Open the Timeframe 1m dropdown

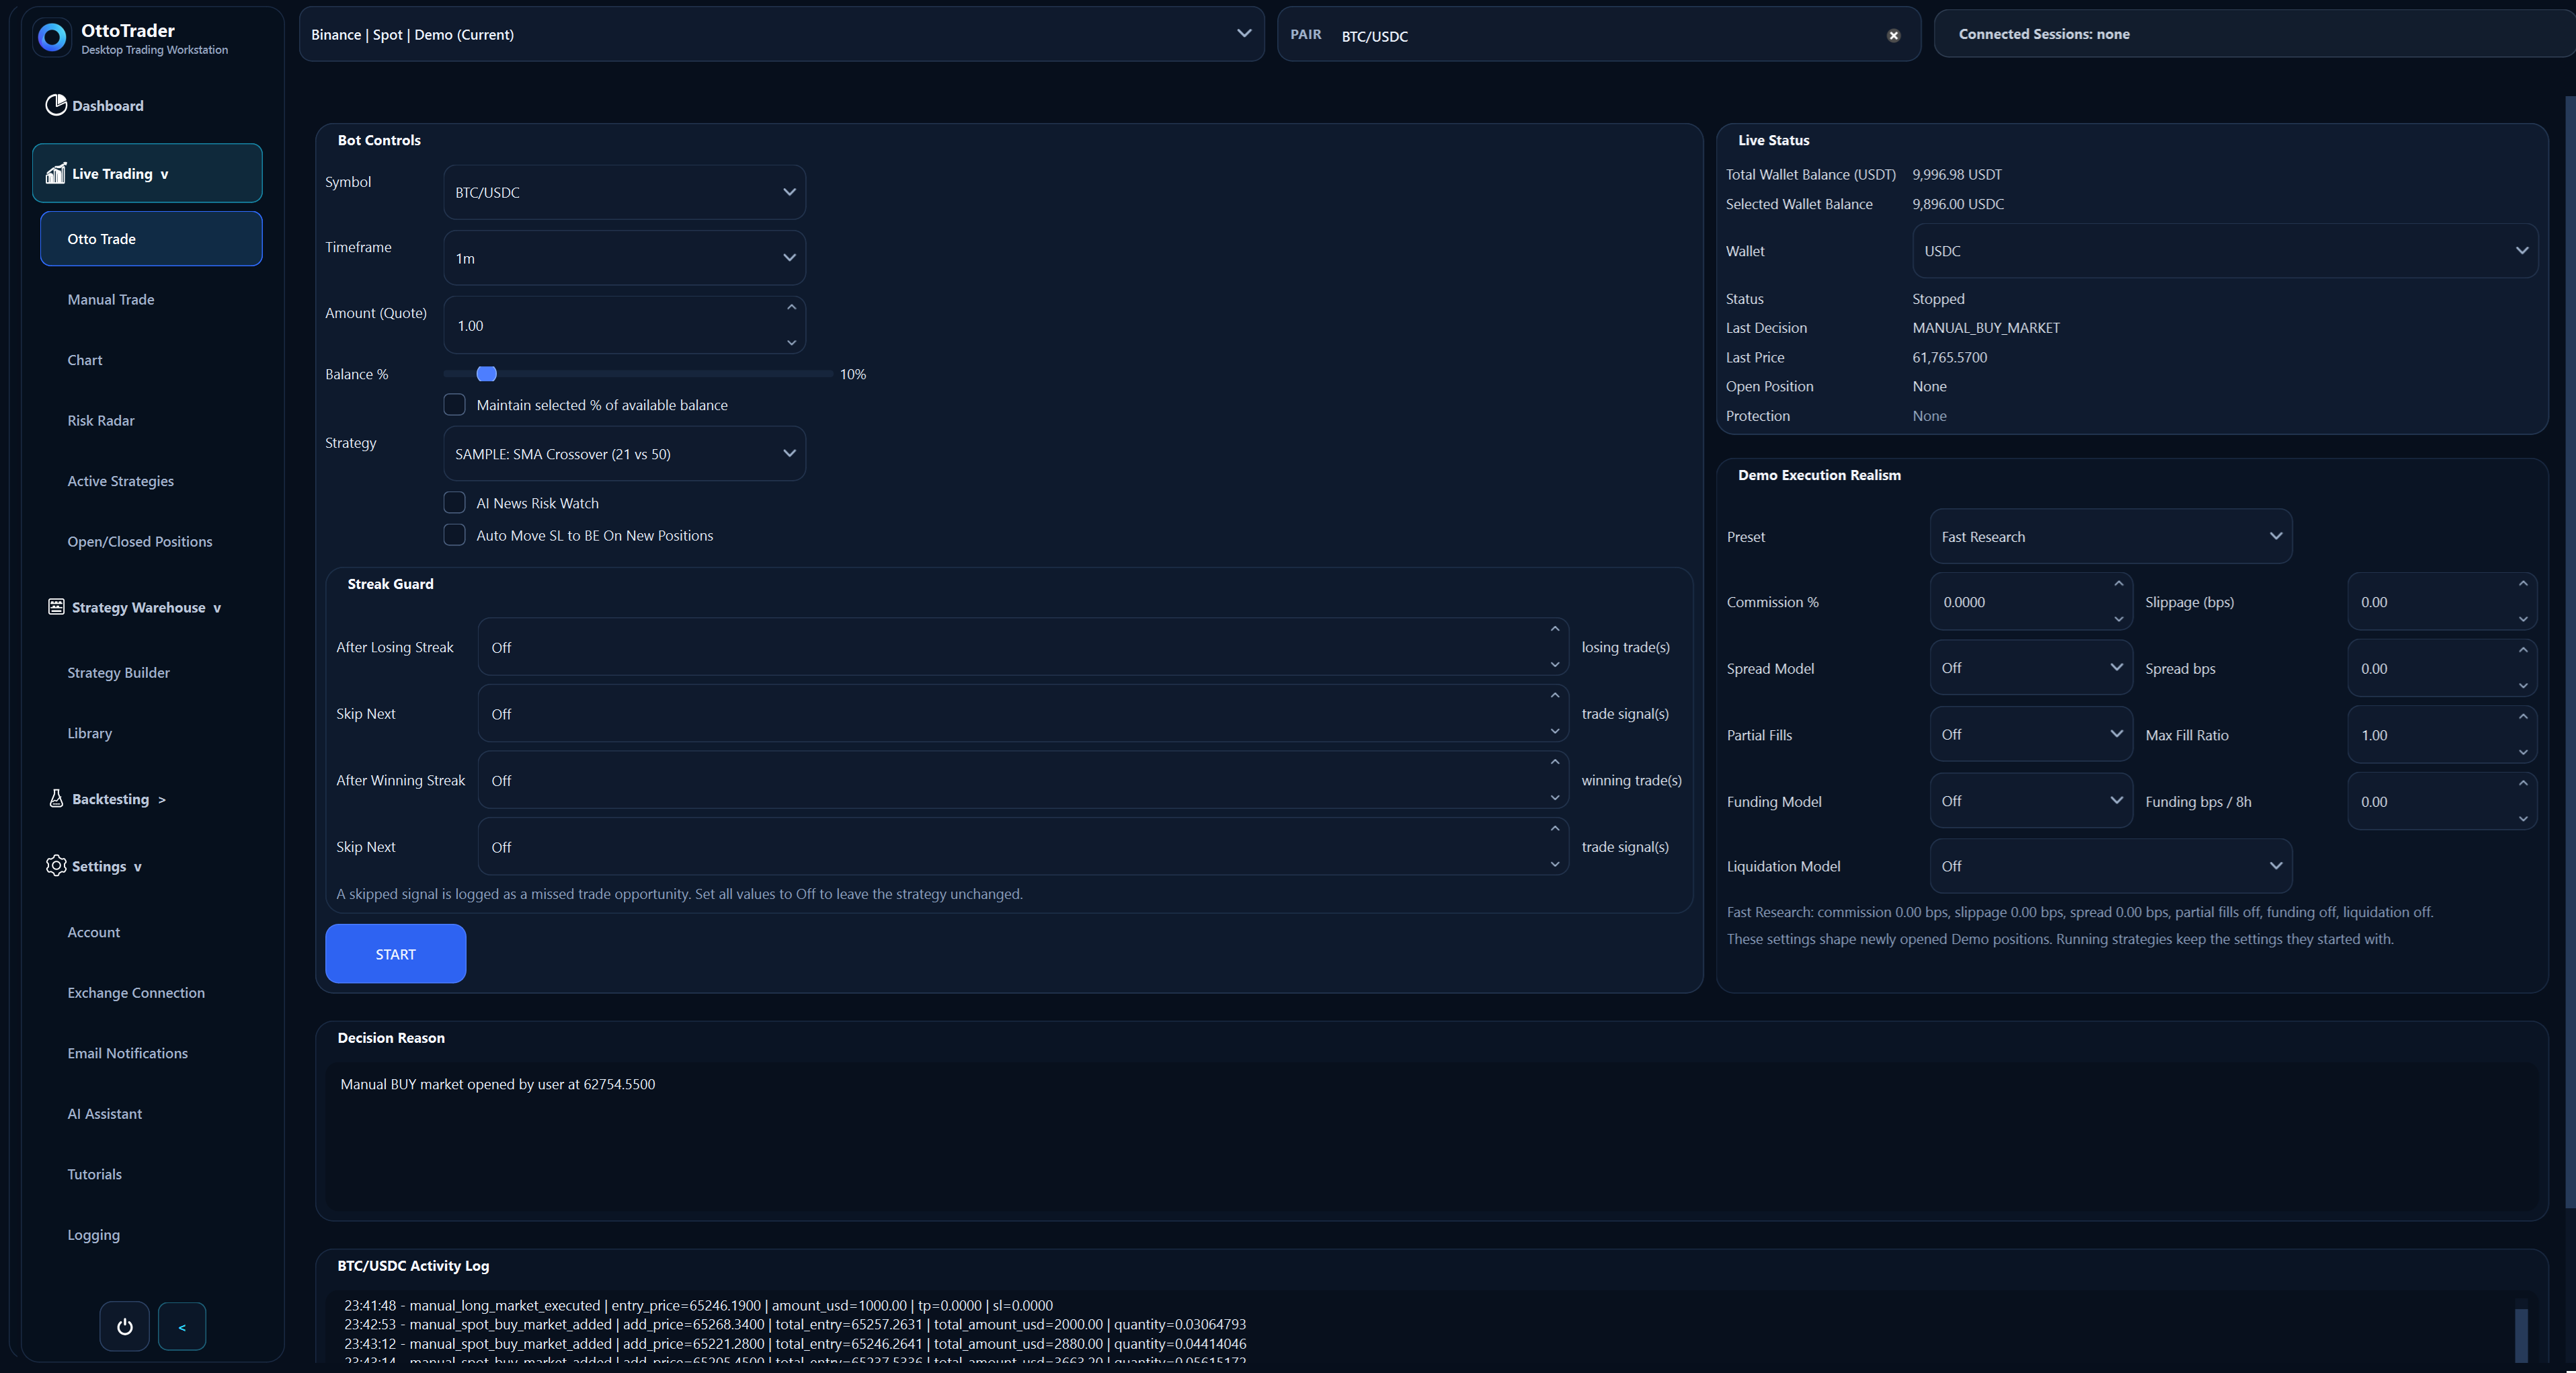coord(624,258)
